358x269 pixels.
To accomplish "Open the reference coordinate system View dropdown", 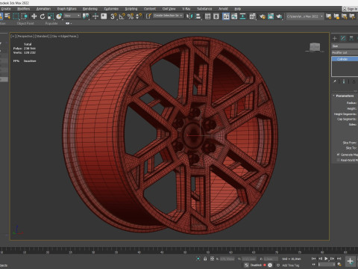I will tap(72, 16).
